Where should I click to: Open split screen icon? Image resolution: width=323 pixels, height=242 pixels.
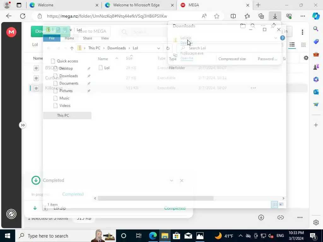(233, 16)
